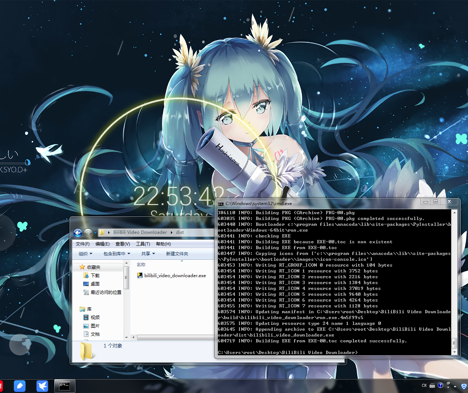Image resolution: width=468 pixels, height=393 pixels.
Task: Select BiliBili Video Downloader in the breadcrumb path
Action: tap(140, 232)
